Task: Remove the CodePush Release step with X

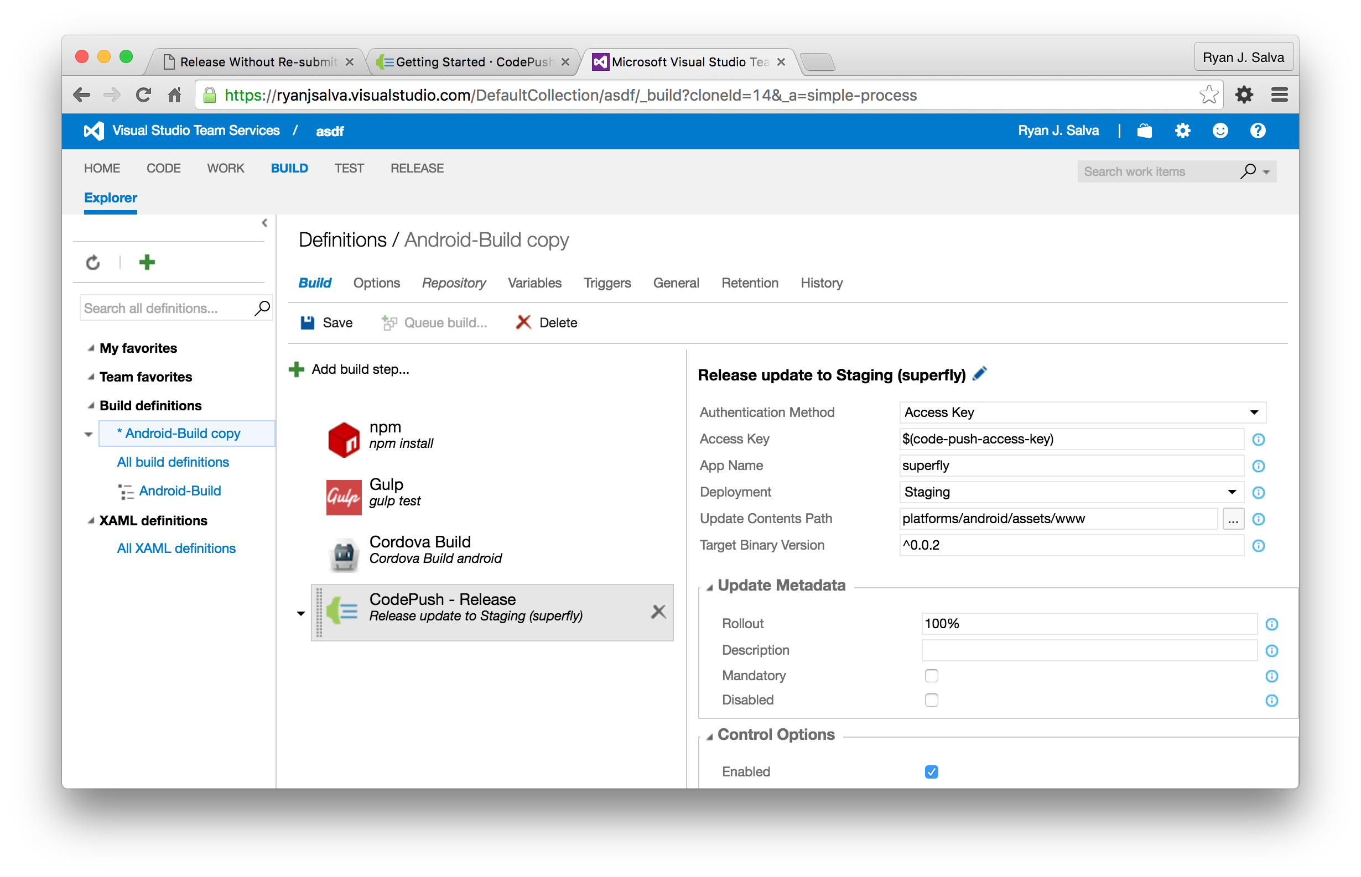Action: 658,612
